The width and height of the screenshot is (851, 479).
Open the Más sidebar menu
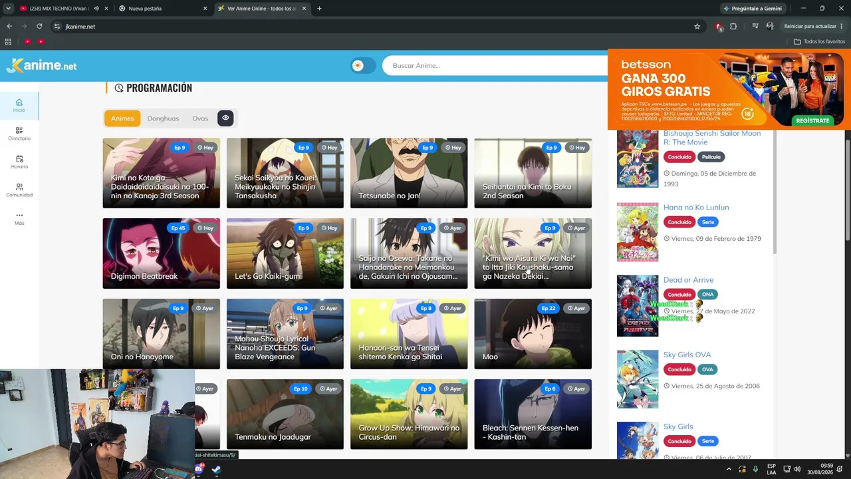point(19,218)
